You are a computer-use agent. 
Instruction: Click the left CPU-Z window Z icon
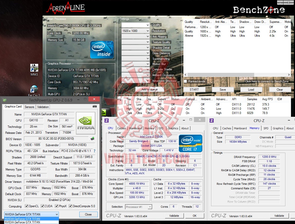[107, 121]
